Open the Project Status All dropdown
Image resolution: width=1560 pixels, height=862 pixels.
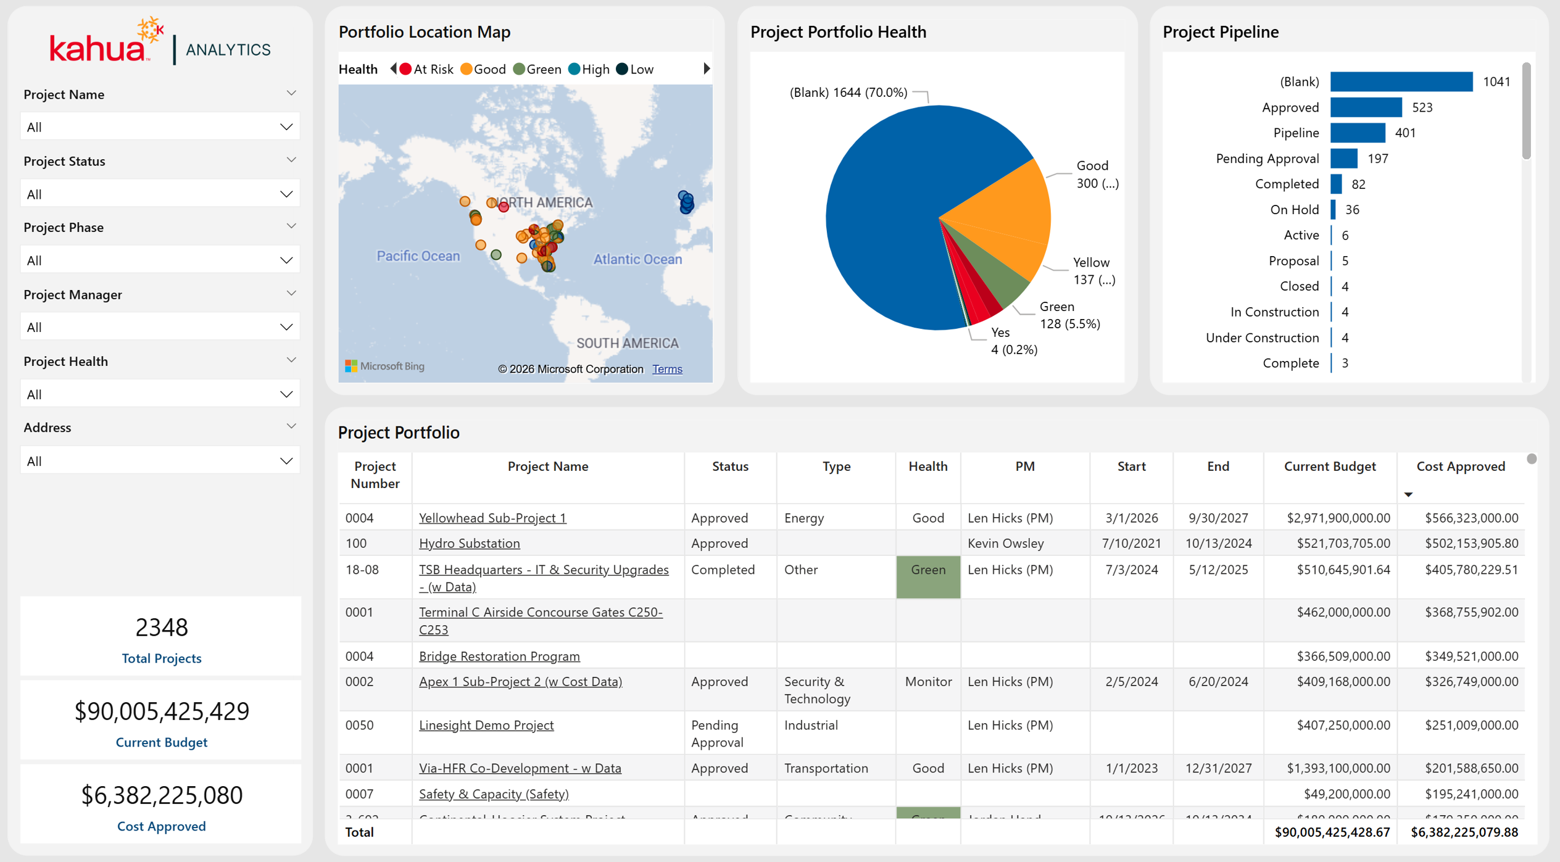click(x=160, y=194)
